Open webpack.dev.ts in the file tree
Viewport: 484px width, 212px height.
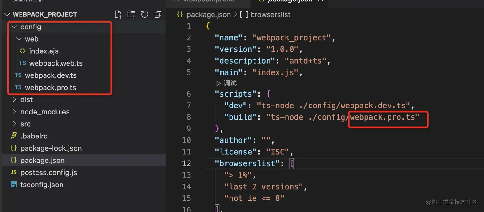click(51, 75)
